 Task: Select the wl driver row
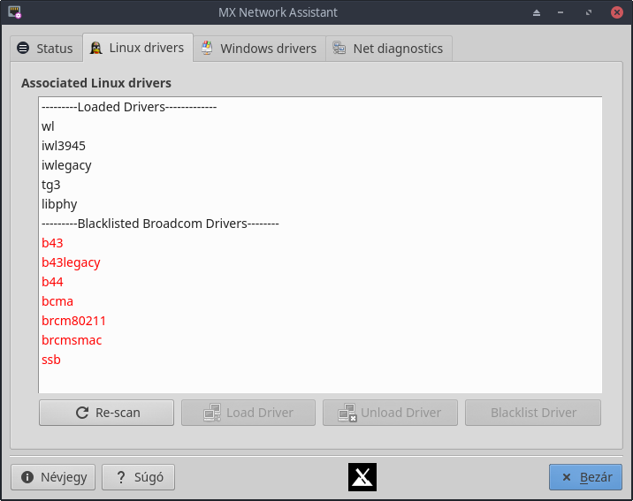320,126
